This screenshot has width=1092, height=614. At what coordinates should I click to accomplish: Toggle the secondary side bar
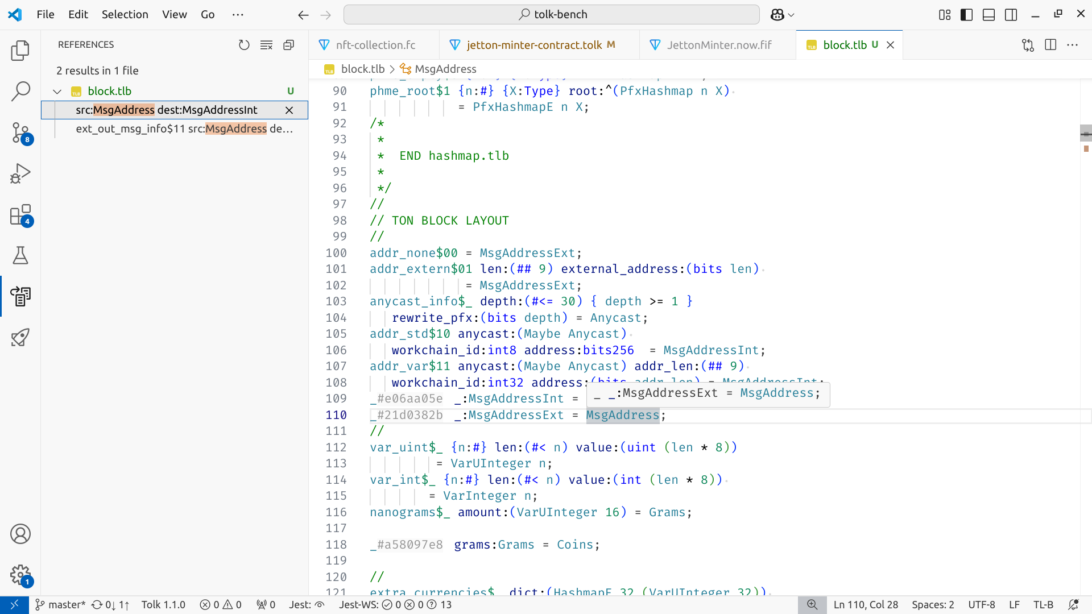pos(1011,15)
